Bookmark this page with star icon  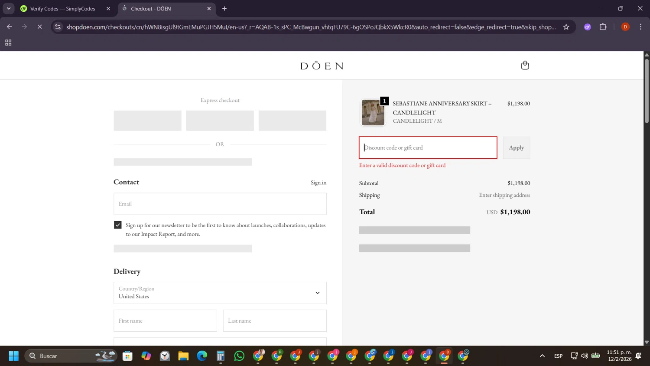[566, 27]
